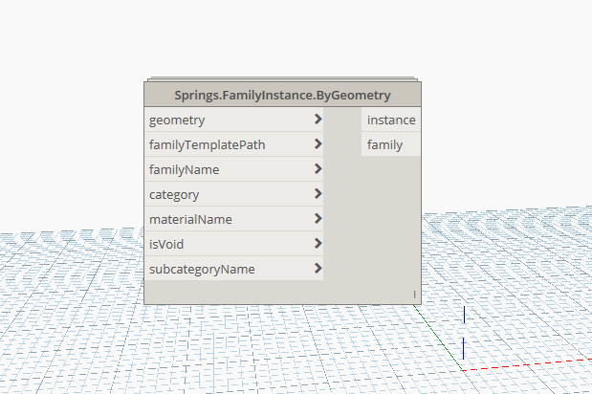Click the family output port

[384, 145]
